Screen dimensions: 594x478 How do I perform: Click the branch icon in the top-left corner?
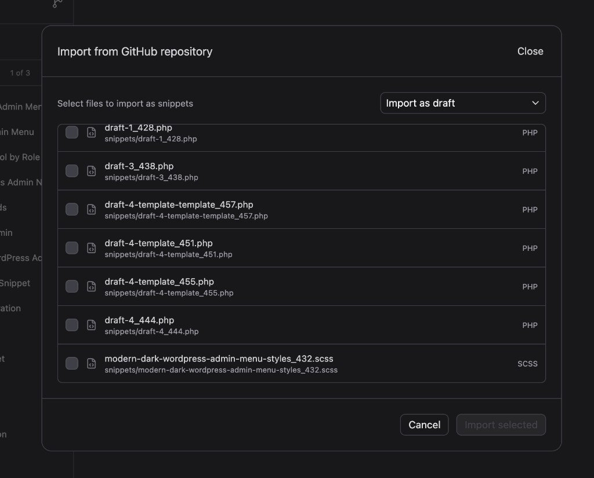click(x=56, y=5)
